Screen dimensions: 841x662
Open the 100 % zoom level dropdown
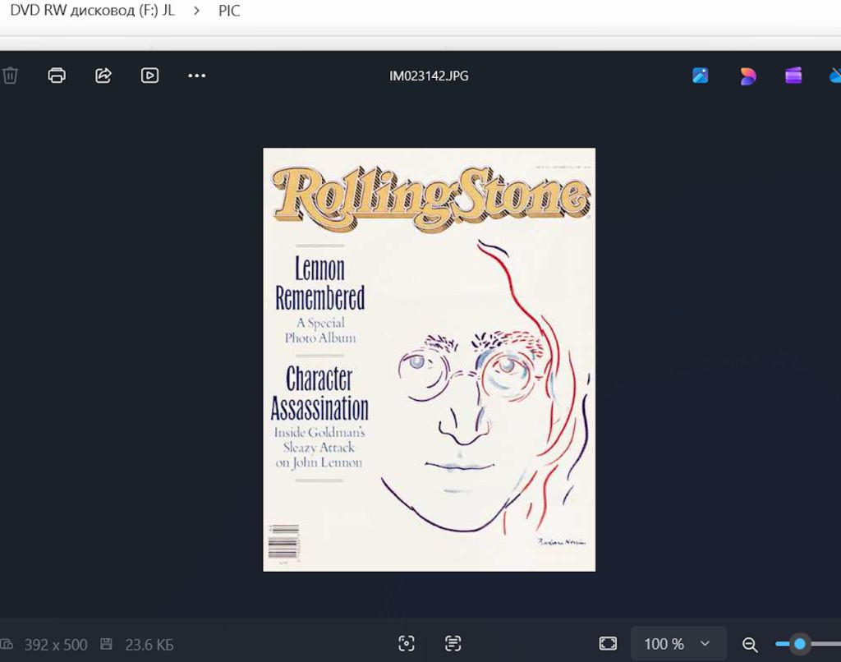click(x=678, y=643)
